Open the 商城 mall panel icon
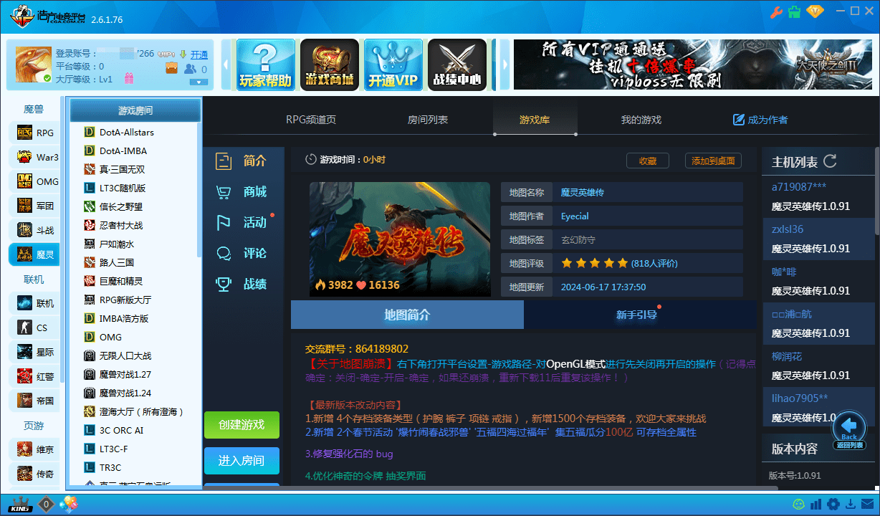This screenshot has height=516, width=880. click(x=248, y=191)
